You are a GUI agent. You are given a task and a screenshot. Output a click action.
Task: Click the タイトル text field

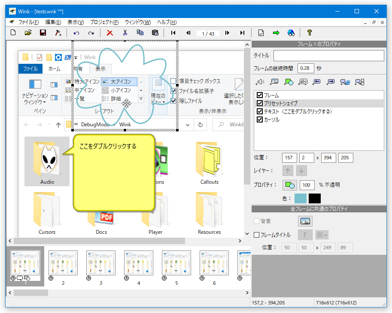329,56
